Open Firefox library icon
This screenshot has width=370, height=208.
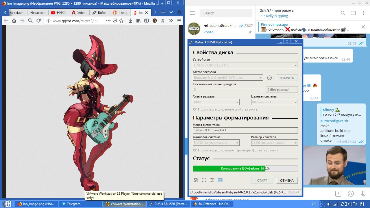(138, 21)
